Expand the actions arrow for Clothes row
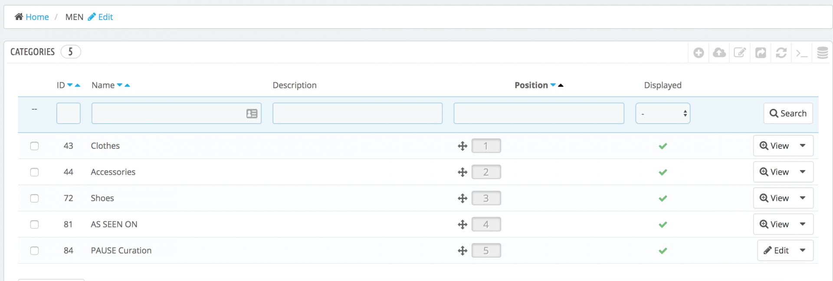Screen dimensions: 833x281 click(x=803, y=146)
